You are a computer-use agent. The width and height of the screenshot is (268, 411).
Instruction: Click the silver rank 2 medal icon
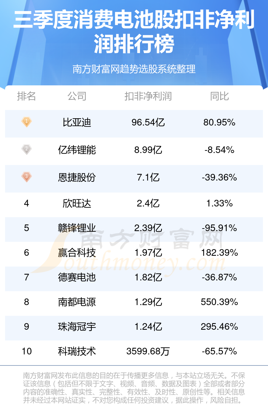pyautogui.click(x=26, y=149)
